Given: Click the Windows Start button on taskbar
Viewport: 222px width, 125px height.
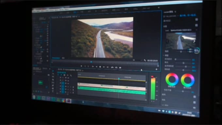Looking at the screenshot, I should [x=34, y=97].
